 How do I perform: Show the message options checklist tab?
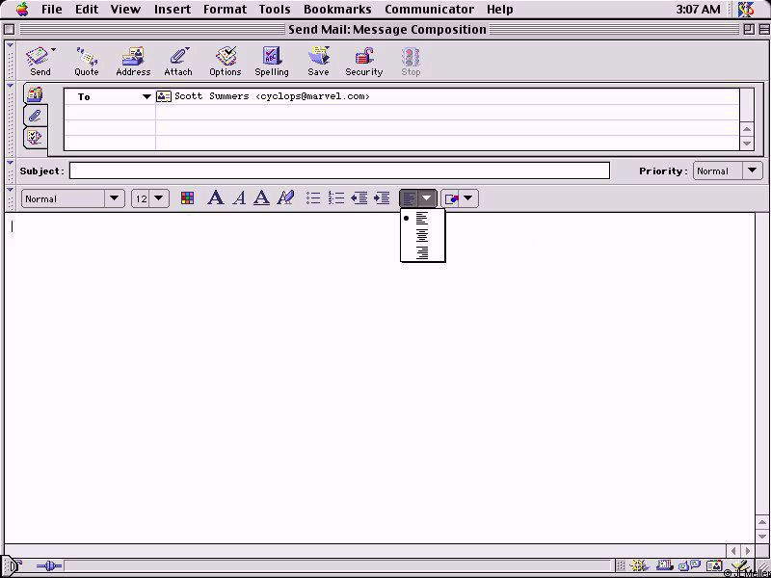[x=35, y=137]
